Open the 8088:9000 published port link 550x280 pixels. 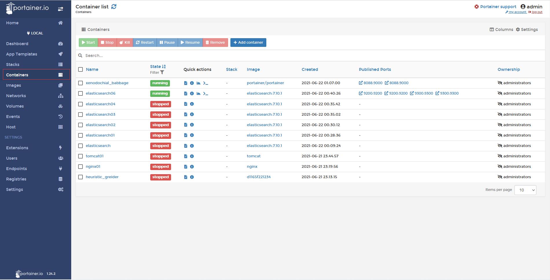click(x=371, y=83)
